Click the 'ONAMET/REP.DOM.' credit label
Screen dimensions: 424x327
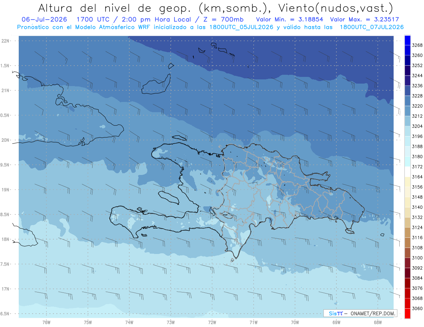coord(372,313)
